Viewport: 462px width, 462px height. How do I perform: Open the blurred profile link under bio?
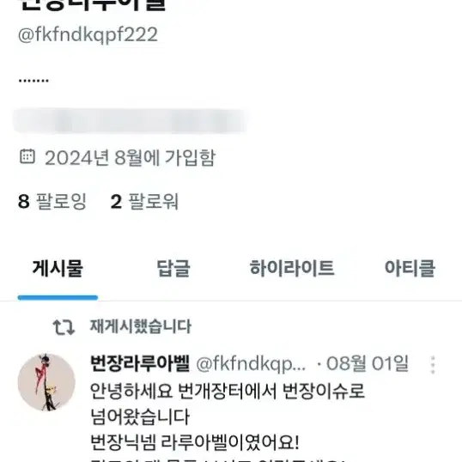coord(130,121)
